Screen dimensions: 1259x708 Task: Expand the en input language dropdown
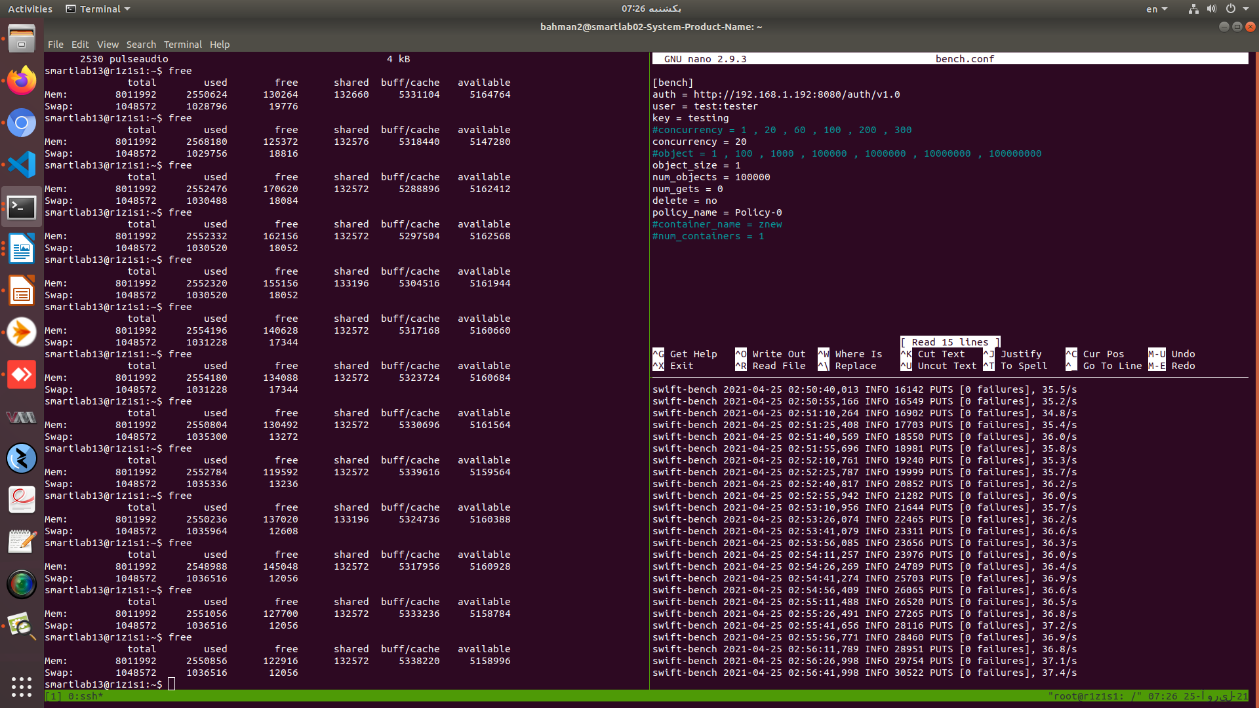pyautogui.click(x=1157, y=9)
